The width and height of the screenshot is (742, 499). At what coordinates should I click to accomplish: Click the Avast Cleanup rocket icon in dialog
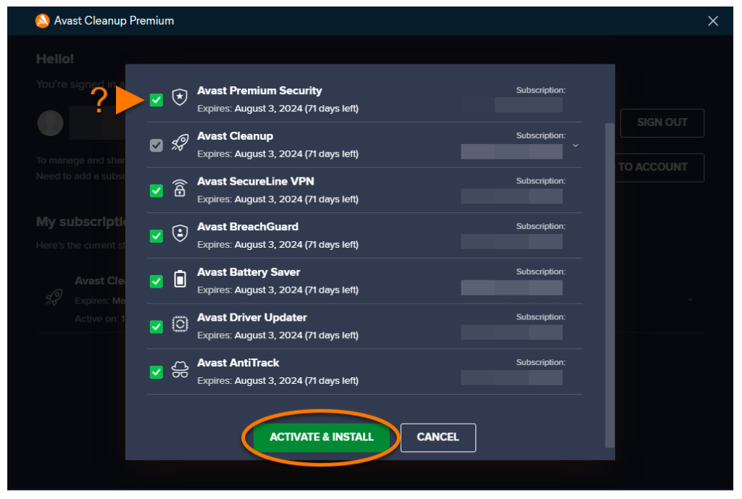[x=180, y=143]
